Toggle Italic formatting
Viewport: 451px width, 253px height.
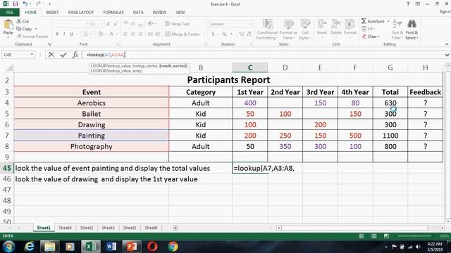64,34
